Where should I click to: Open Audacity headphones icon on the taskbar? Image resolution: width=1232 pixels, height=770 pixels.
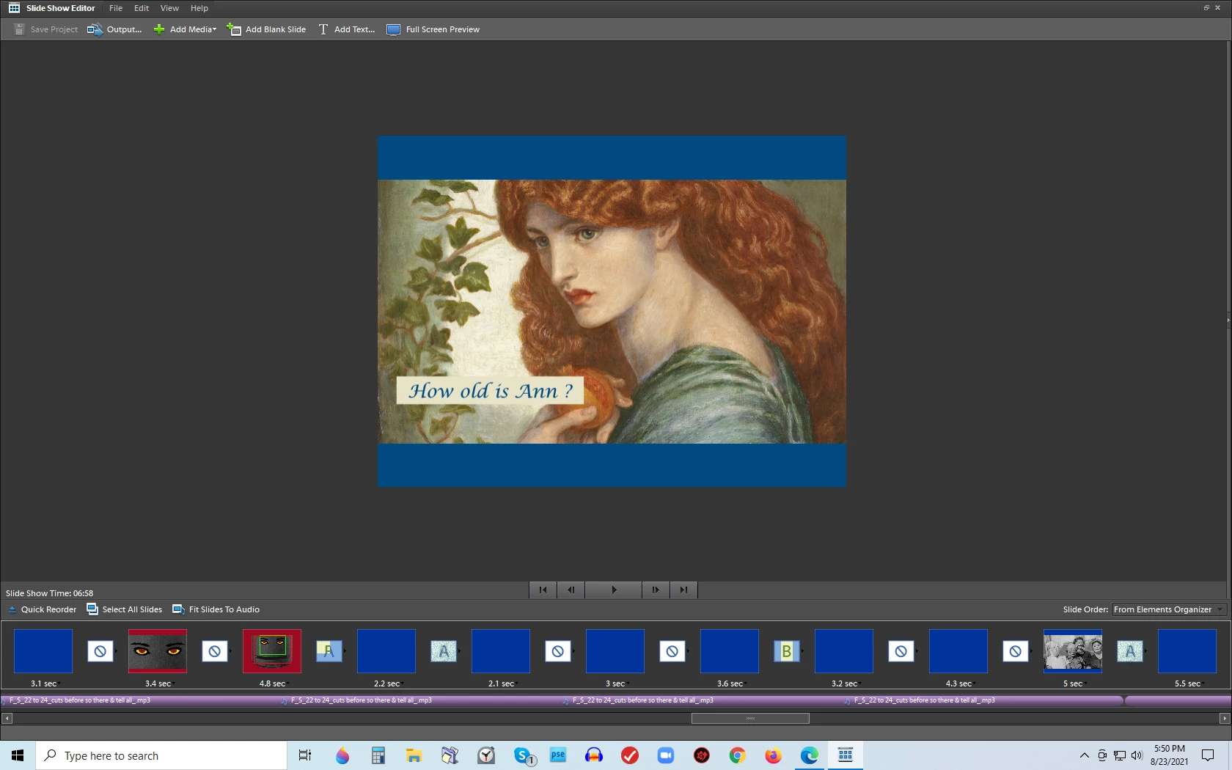coord(594,755)
